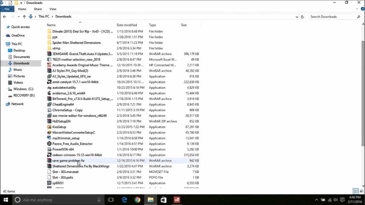Open Google Chrome from taskbar

point(137,200)
